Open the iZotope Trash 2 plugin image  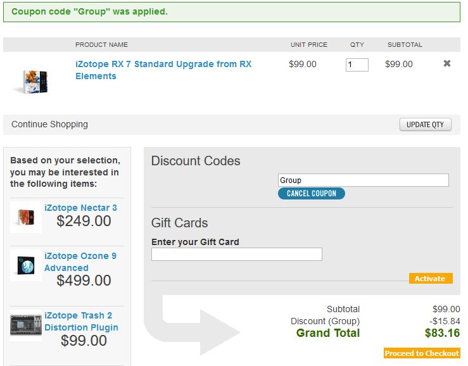point(26,325)
